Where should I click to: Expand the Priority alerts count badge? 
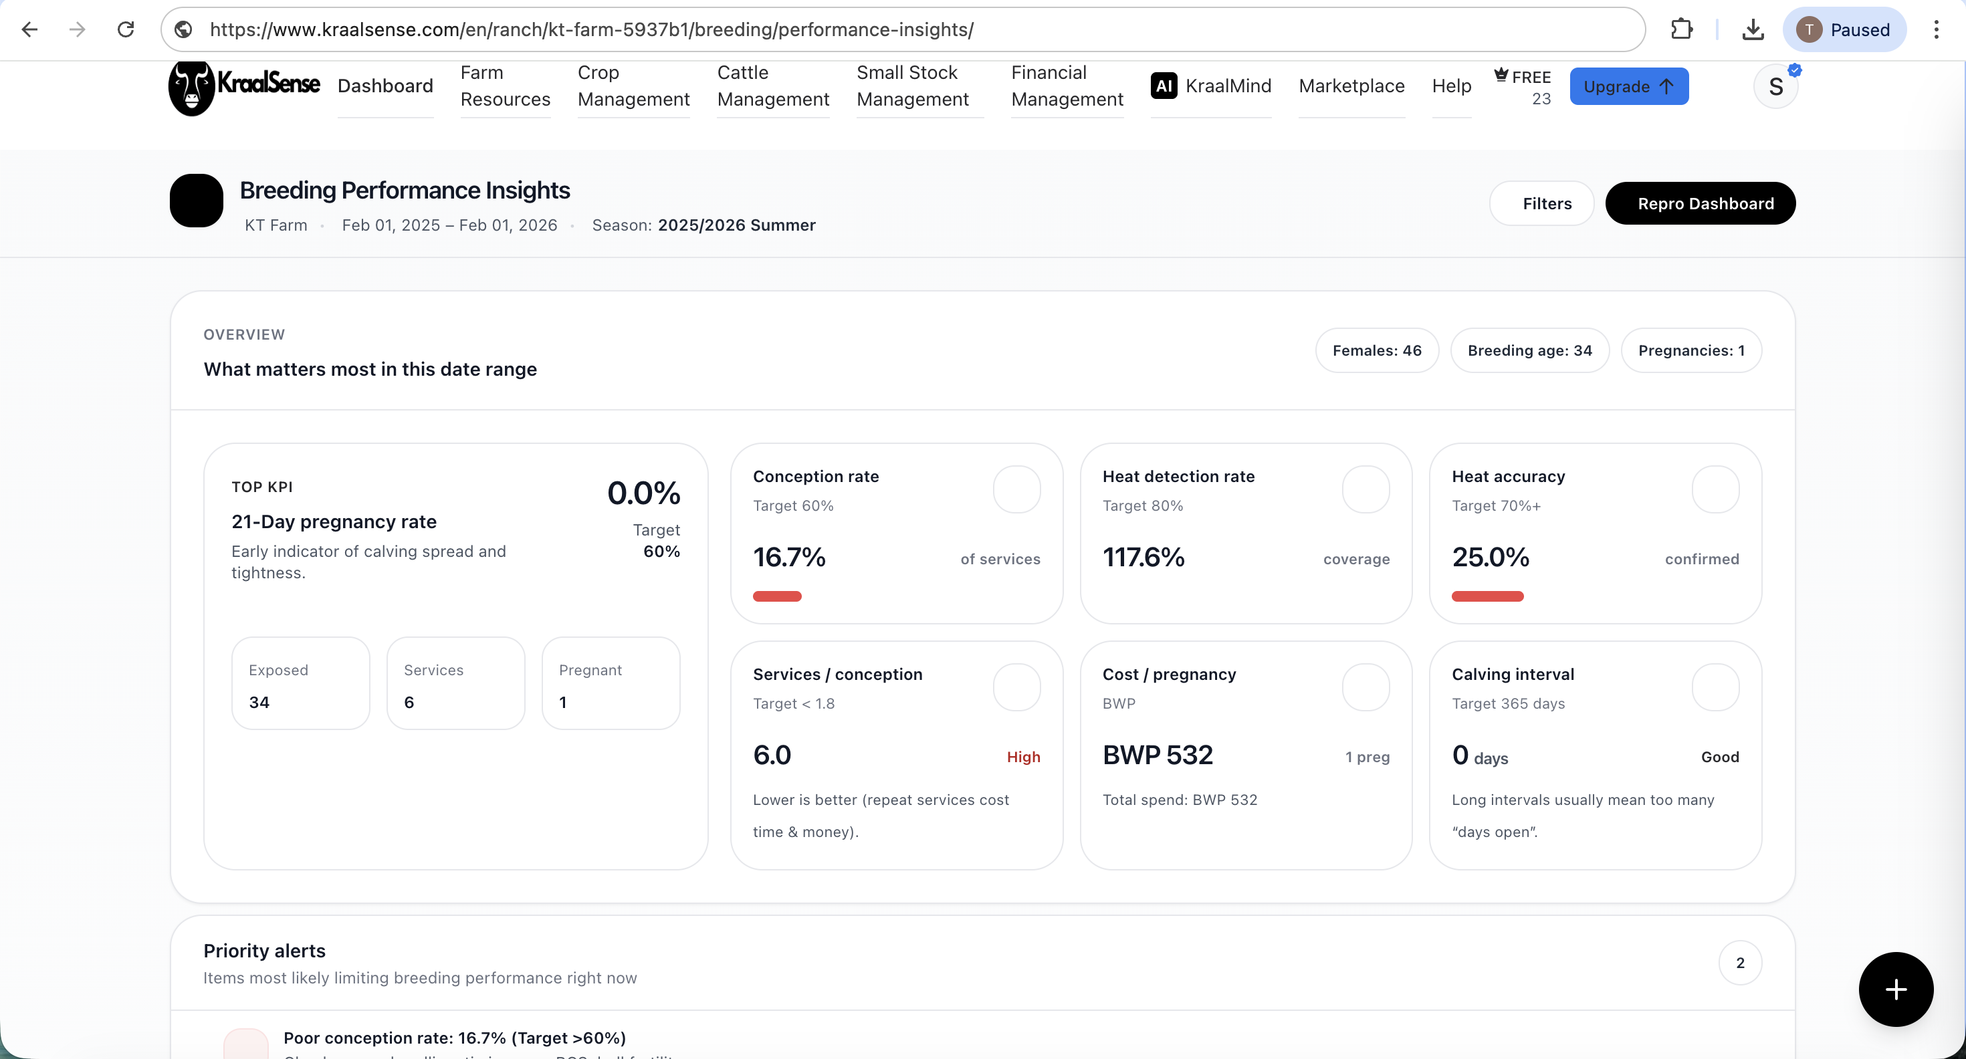[x=1740, y=963]
